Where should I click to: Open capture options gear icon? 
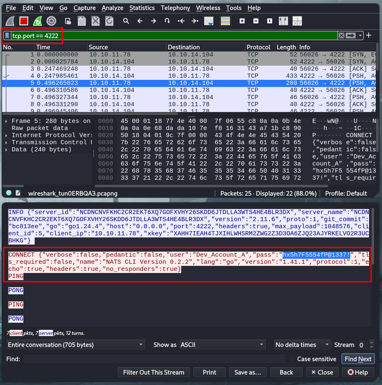(51, 20)
